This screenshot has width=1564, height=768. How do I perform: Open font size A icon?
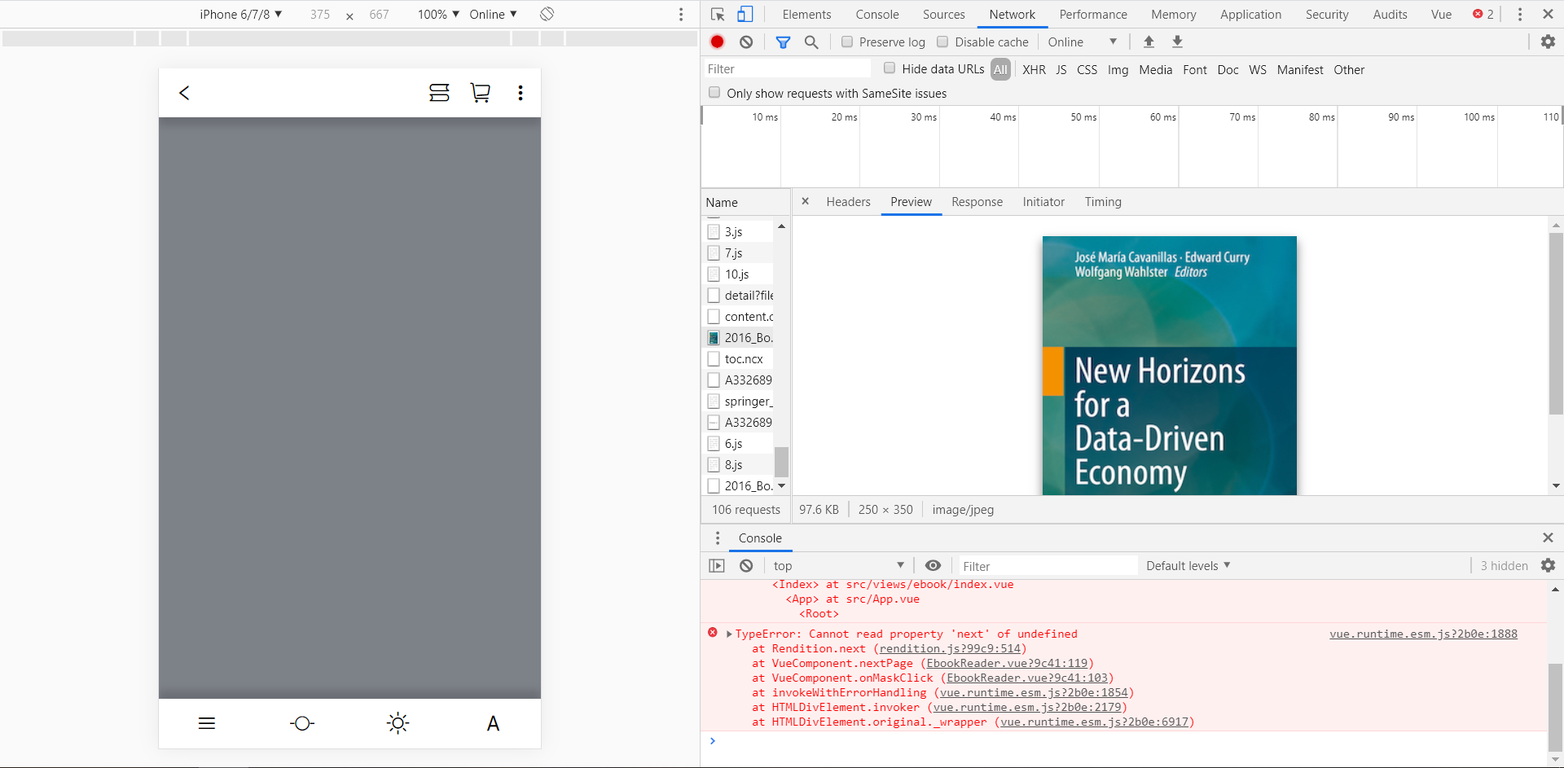point(493,723)
